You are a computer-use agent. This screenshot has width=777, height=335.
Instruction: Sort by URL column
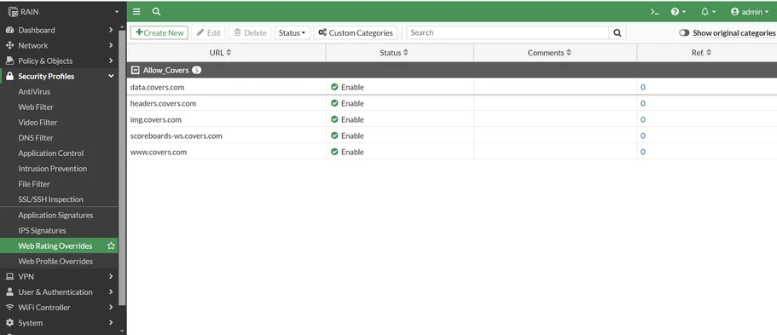[x=221, y=53]
